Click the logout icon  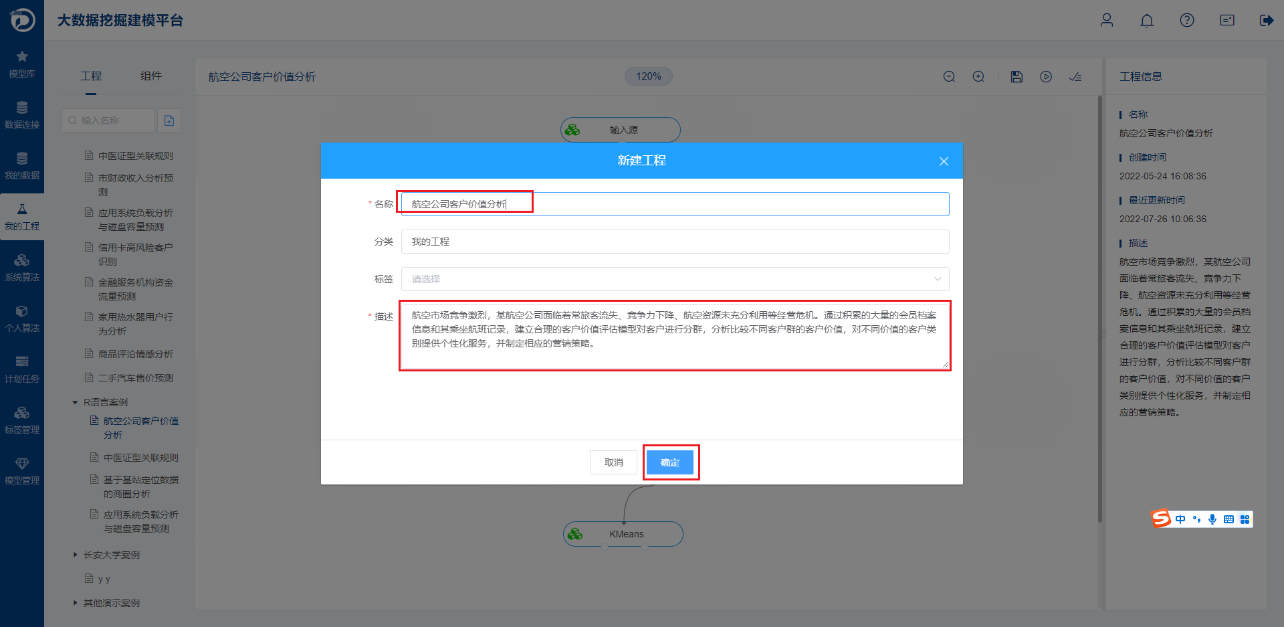[1267, 20]
